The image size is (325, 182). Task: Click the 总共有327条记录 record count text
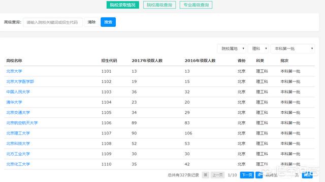click(x=183, y=175)
